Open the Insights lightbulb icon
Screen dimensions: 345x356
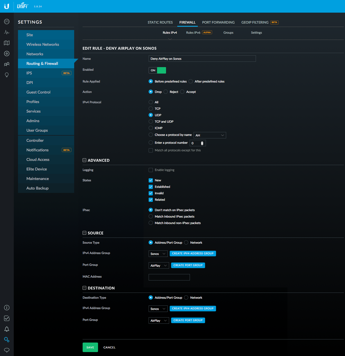tap(7, 75)
